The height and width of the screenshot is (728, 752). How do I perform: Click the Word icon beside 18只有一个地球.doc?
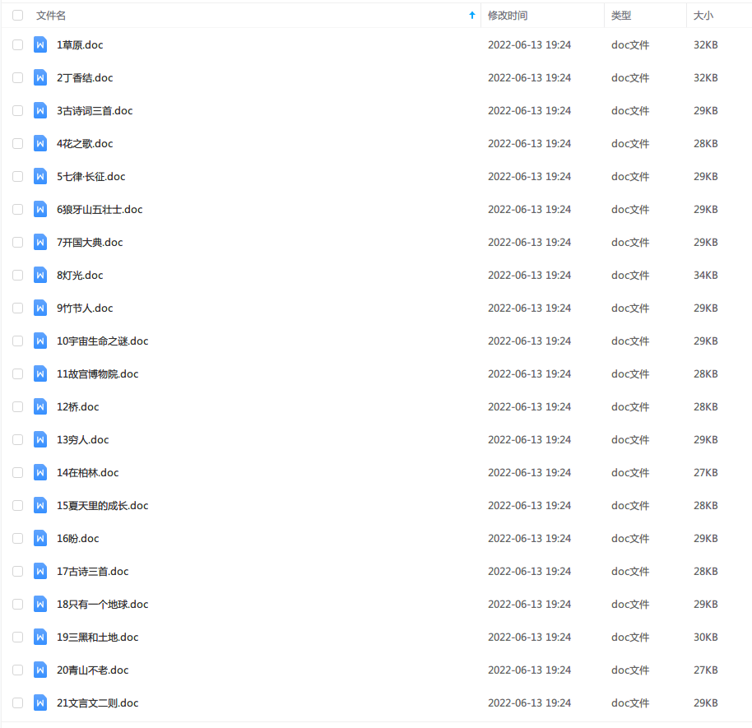(x=39, y=604)
